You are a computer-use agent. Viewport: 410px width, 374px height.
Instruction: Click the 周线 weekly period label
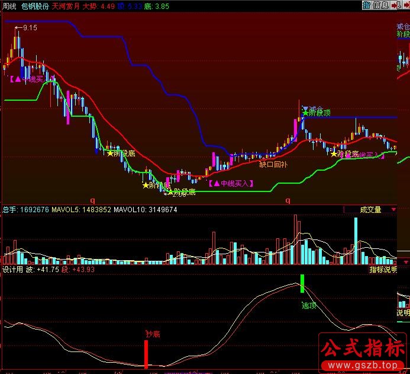9,5
